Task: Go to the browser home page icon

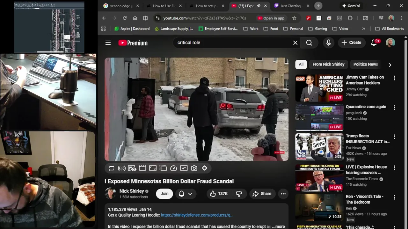Action: (x=135, y=18)
